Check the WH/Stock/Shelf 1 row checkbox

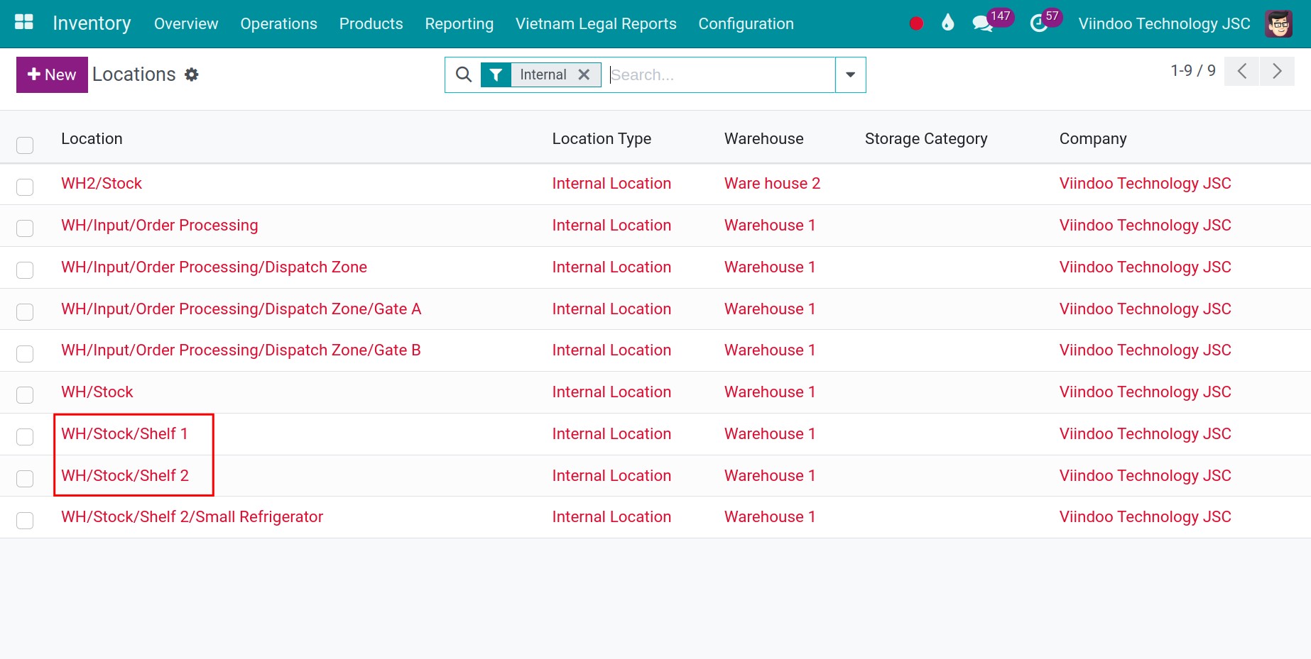point(25,437)
